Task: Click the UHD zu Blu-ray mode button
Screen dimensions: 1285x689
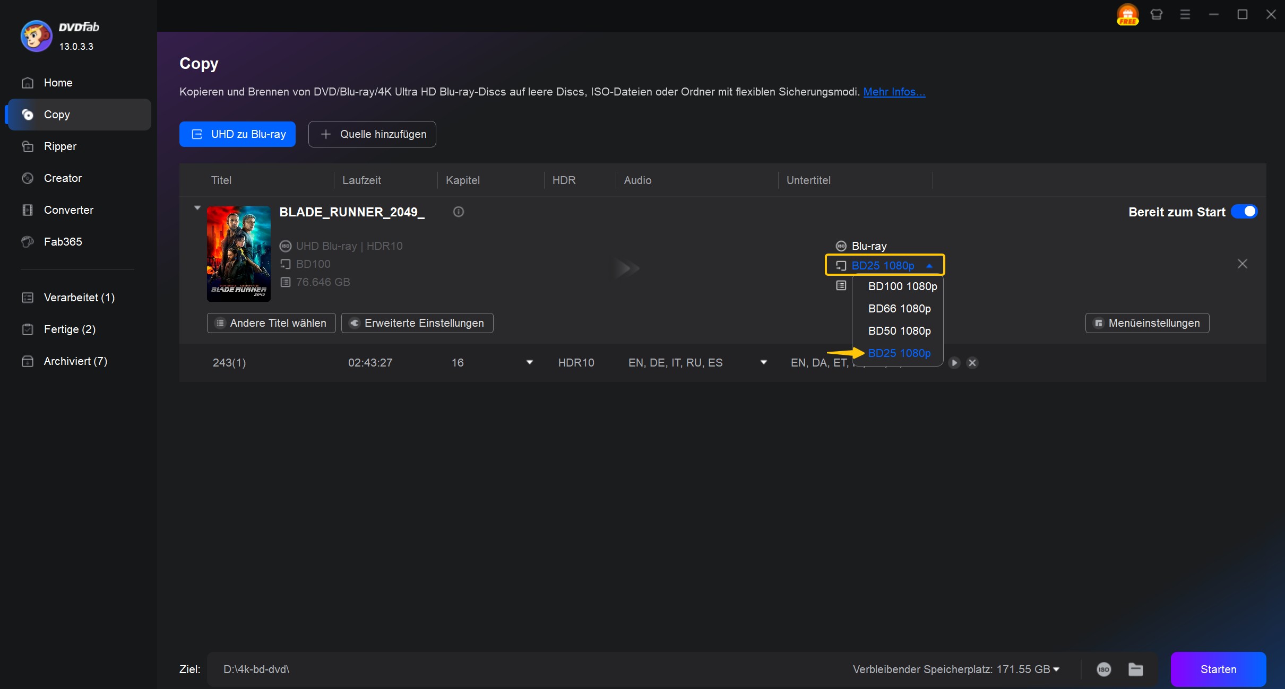Action: click(x=237, y=134)
